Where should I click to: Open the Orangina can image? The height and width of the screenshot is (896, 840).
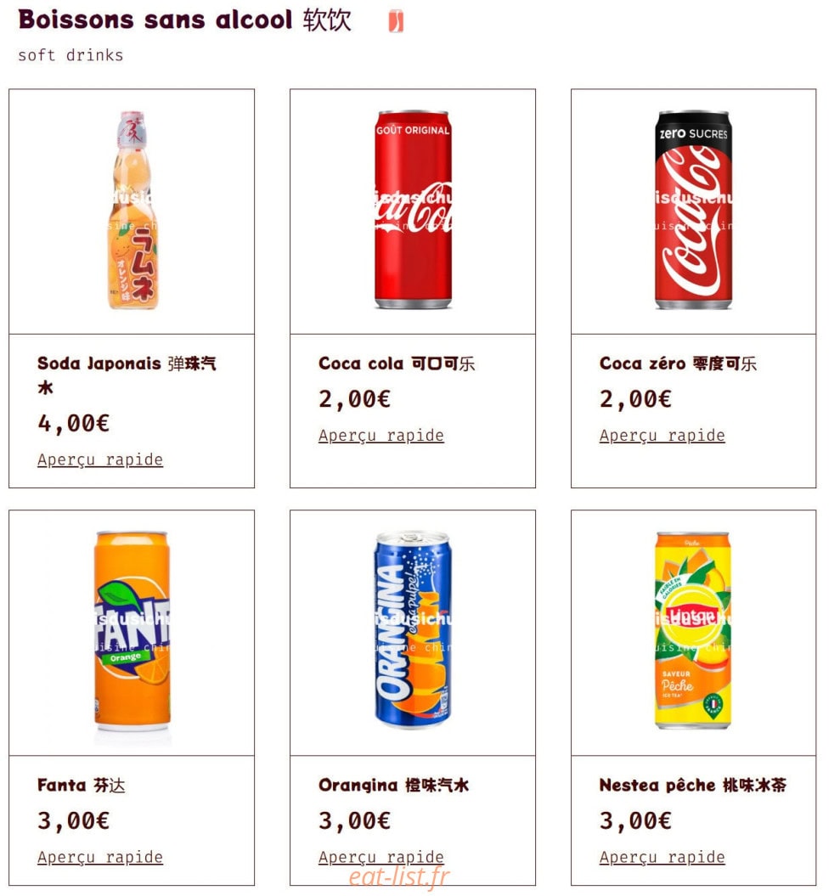pos(413,631)
